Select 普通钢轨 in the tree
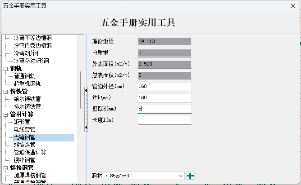 tap(25, 76)
